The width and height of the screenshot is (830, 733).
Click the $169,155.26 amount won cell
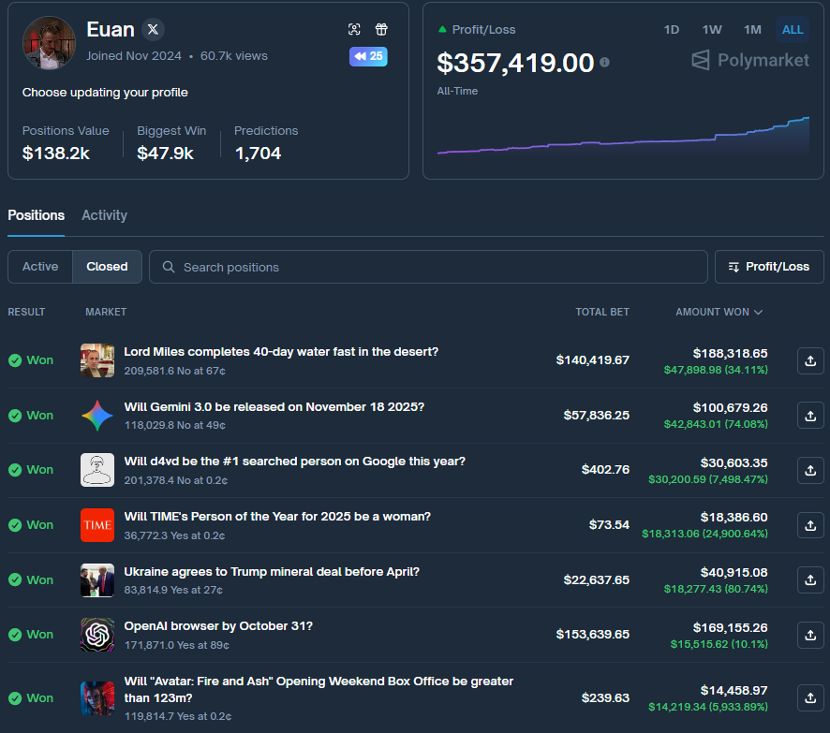point(730,628)
